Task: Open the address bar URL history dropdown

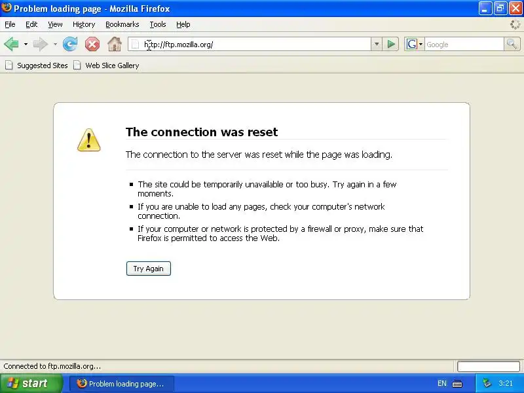Action: coord(377,44)
